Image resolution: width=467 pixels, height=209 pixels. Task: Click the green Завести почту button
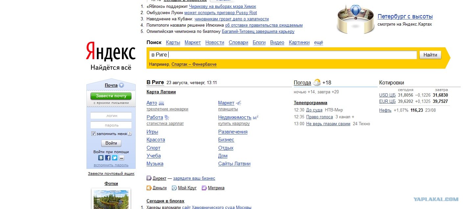click(x=111, y=96)
